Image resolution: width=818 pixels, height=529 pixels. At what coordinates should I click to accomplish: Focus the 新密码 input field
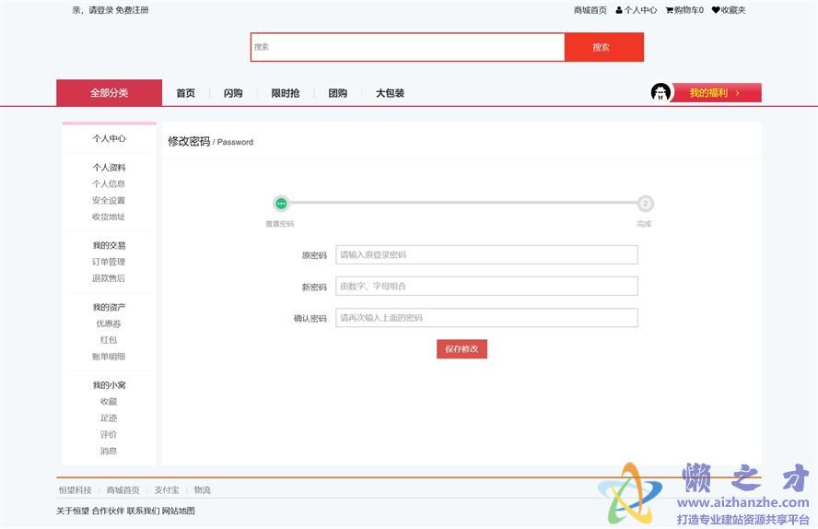(486, 286)
